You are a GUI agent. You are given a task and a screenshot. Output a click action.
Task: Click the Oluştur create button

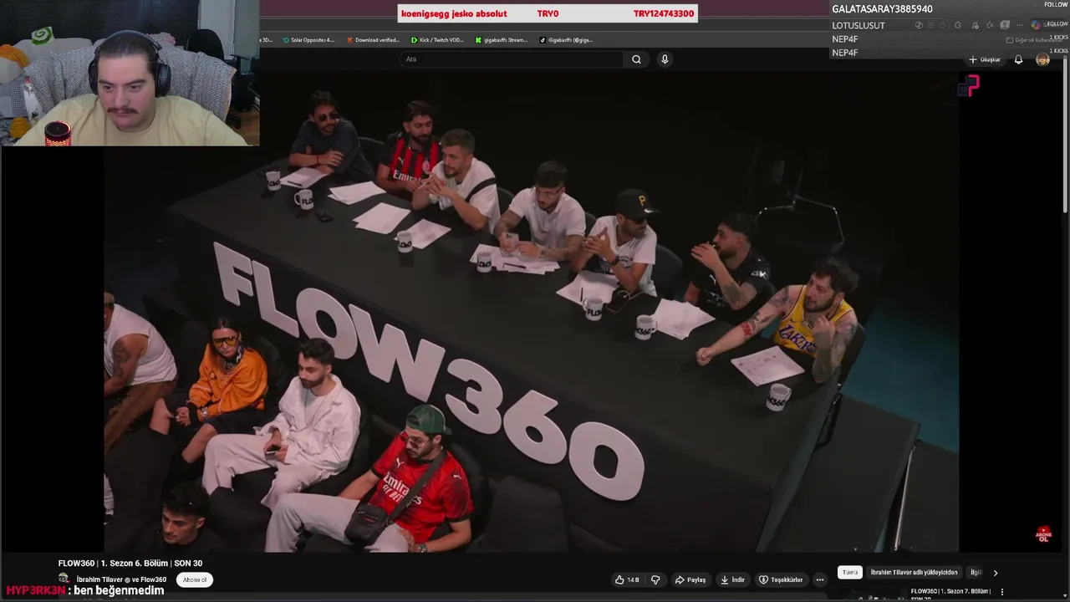pos(985,59)
